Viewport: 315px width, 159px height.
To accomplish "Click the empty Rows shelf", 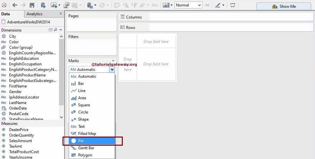I will (x=231, y=27).
